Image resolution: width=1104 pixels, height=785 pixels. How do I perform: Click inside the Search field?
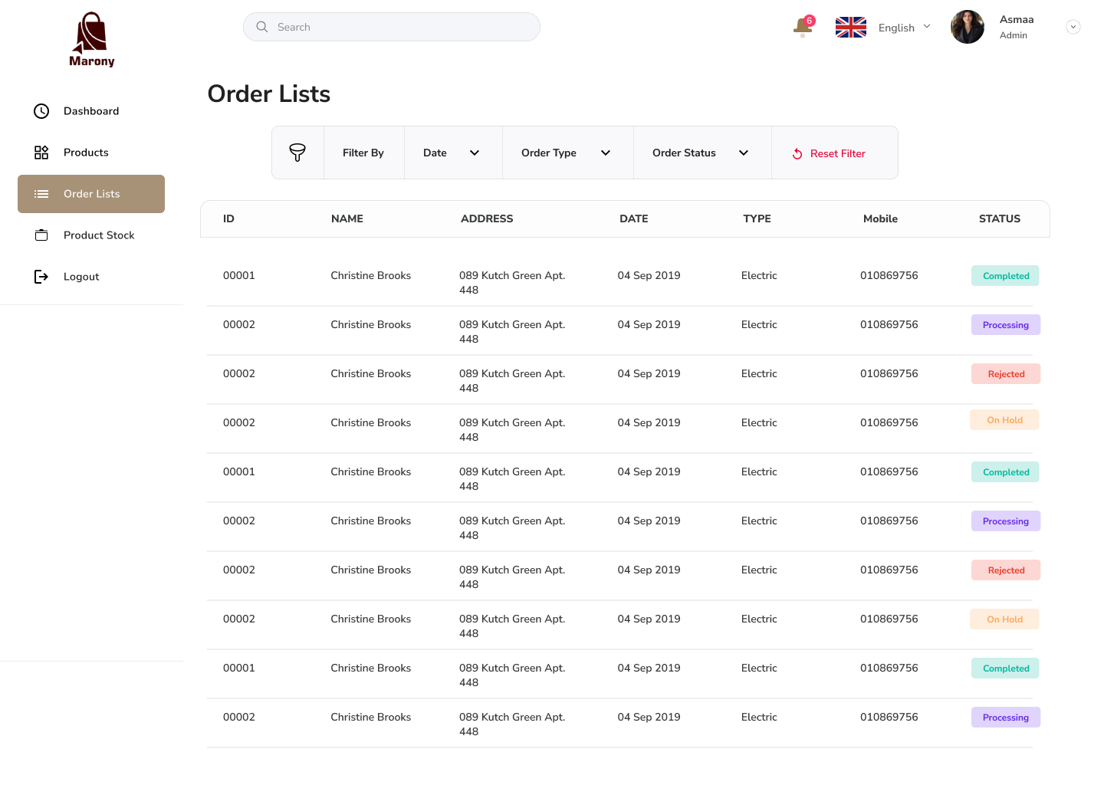(x=399, y=27)
